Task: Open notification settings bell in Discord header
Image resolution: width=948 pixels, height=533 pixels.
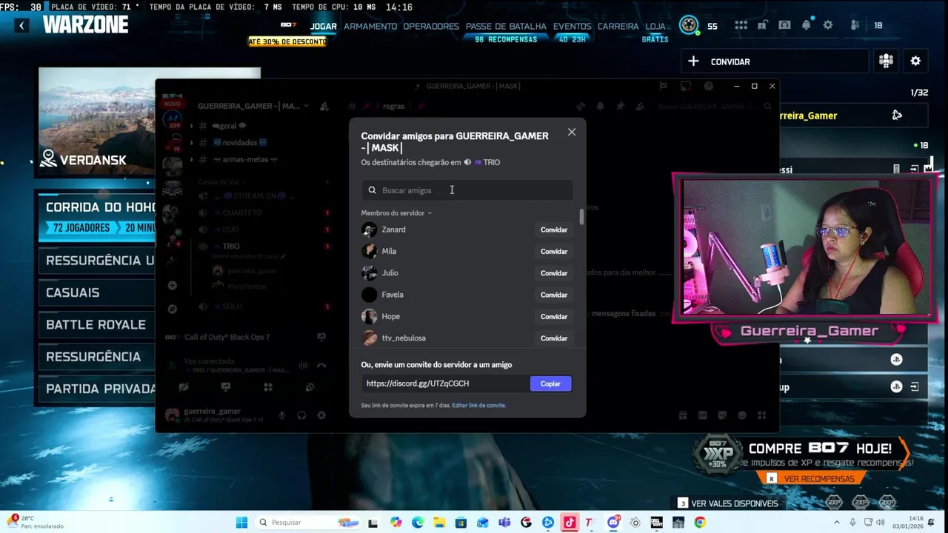Action: tap(600, 106)
